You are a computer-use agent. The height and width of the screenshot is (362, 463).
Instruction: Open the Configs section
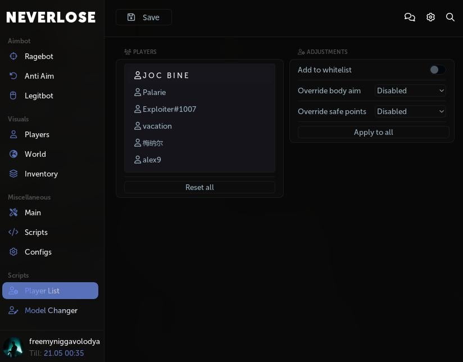pyautogui.click(x=38, y=252)
